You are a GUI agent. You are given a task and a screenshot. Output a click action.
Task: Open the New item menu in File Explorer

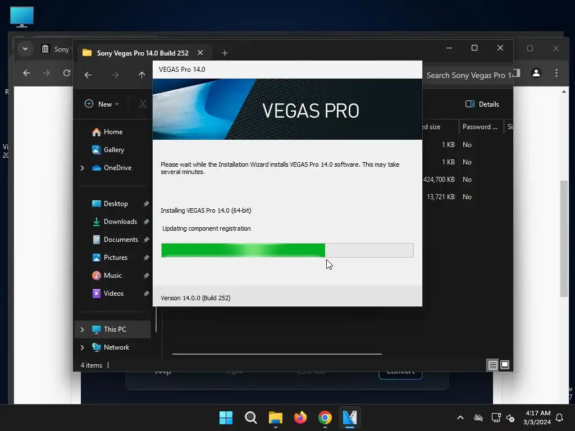point(102,104)
